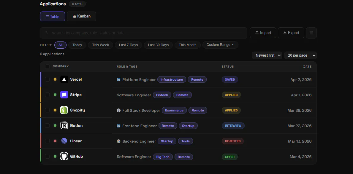Filter applications by Last 30 Days
Viewport: 353px width, 174px height.
coord(158,45)
